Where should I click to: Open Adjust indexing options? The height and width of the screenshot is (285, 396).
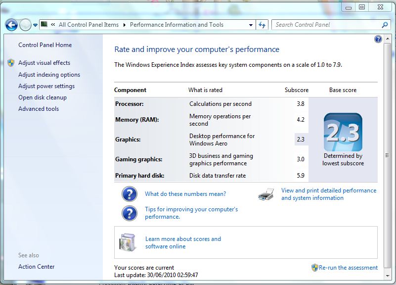point(49,75)
